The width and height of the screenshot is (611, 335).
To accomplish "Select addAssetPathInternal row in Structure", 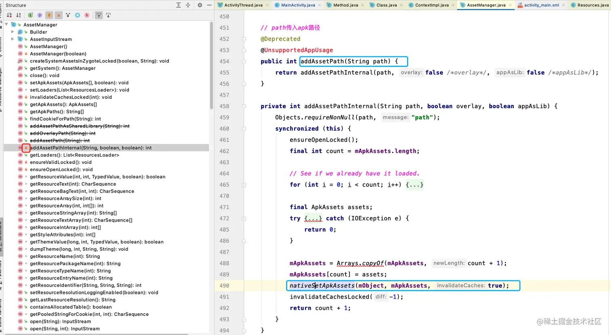I will pos(106,148).
